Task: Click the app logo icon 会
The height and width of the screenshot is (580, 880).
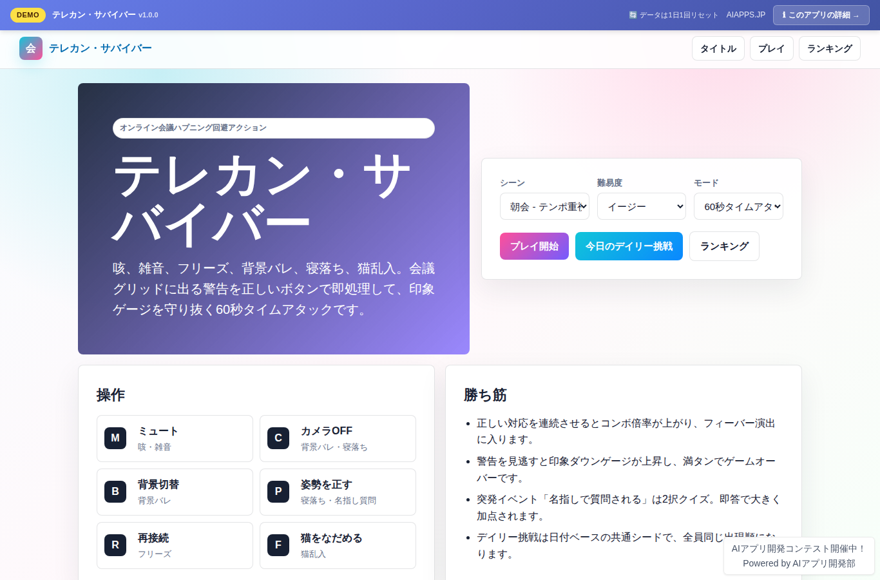Action: coord(31,48)
